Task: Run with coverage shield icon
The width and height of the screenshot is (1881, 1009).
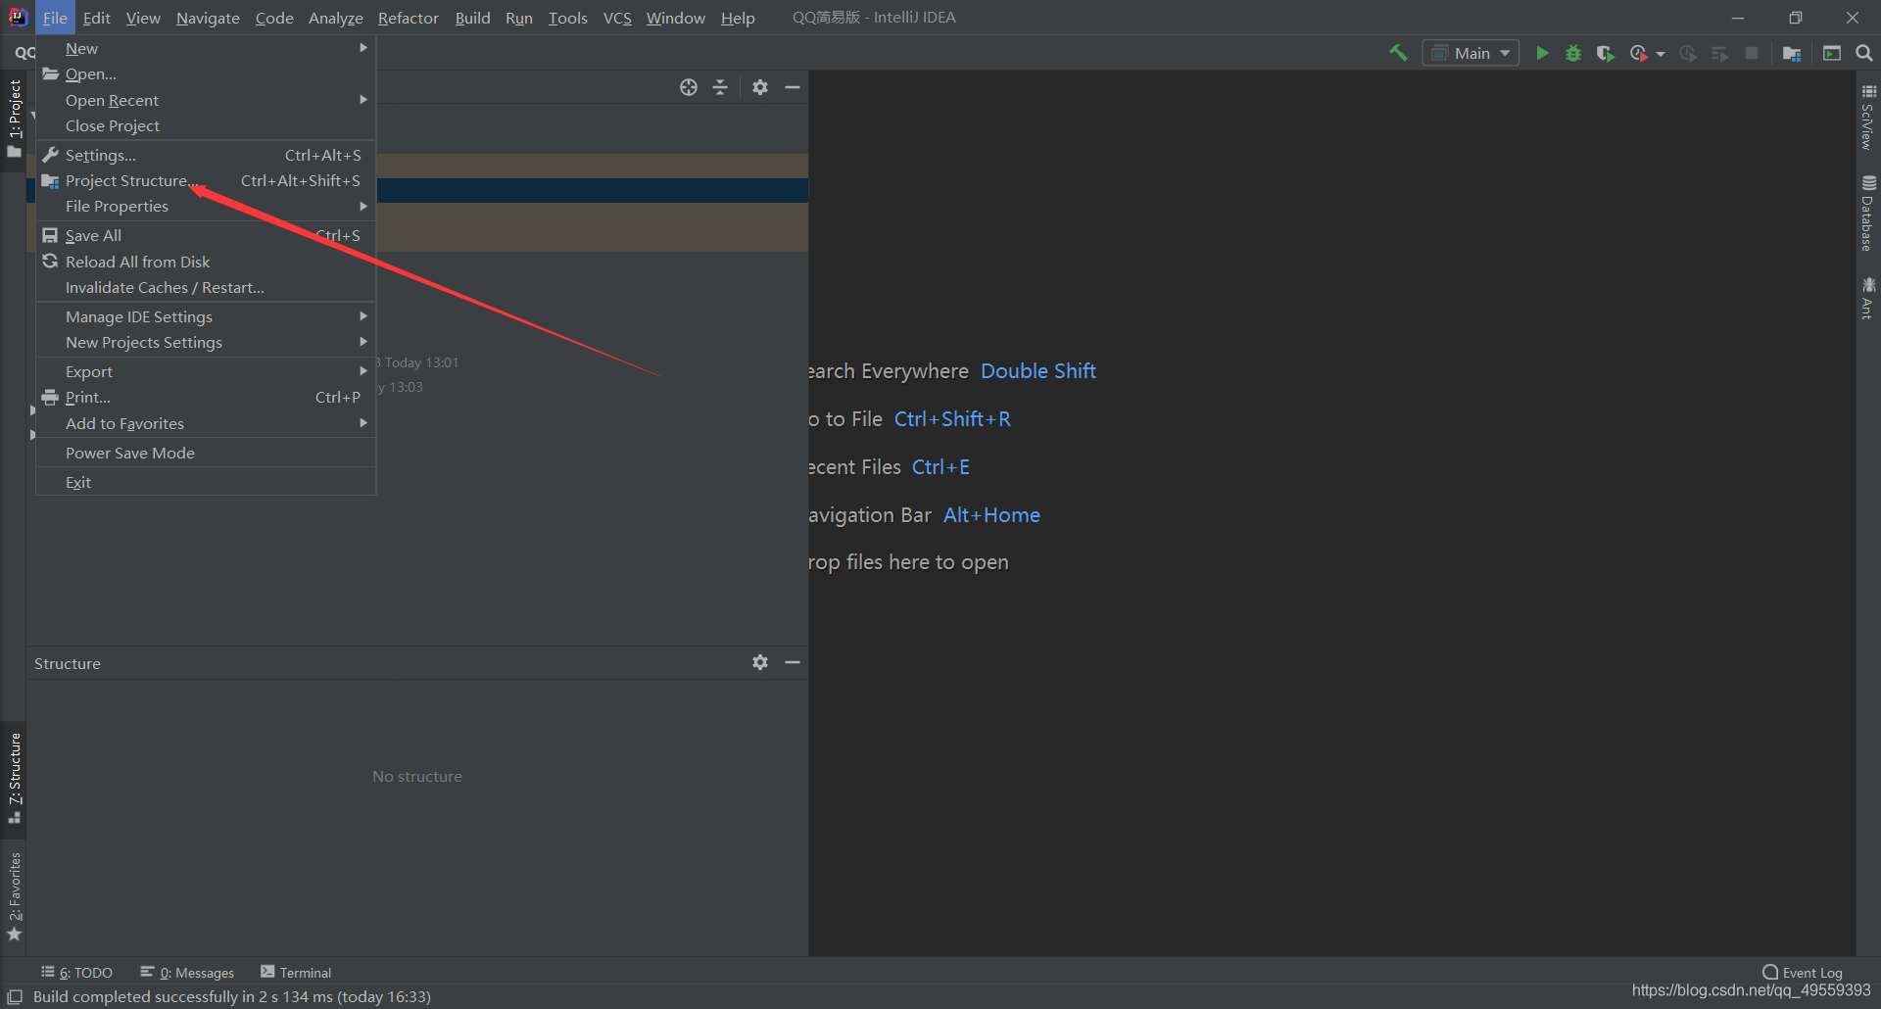Action: tap(1605, 53)
